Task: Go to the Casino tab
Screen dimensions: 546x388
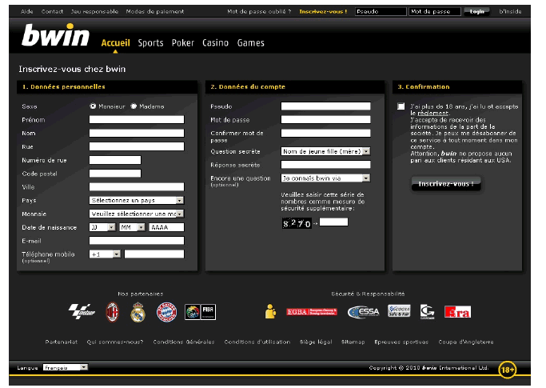Action: (215, 43)
